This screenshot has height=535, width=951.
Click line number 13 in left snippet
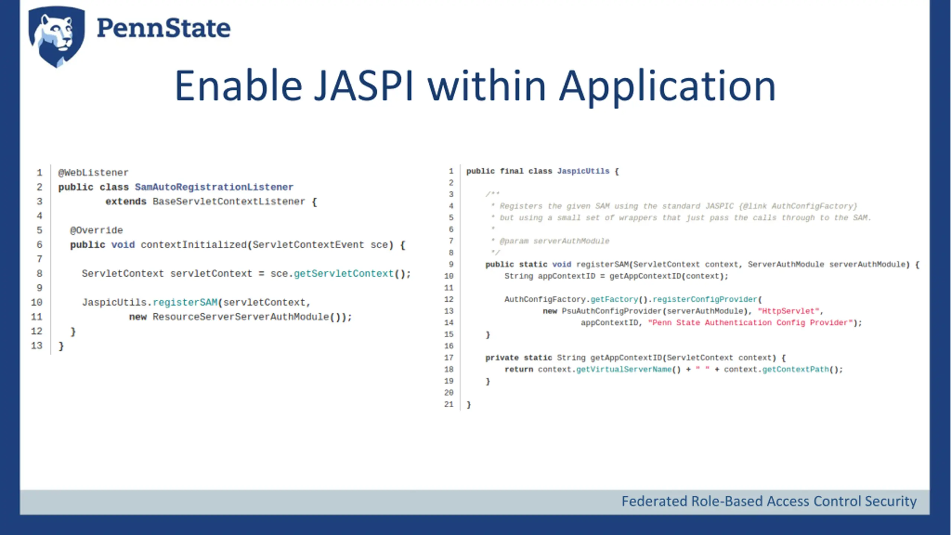pyautogui.click(x=37, y=346)
